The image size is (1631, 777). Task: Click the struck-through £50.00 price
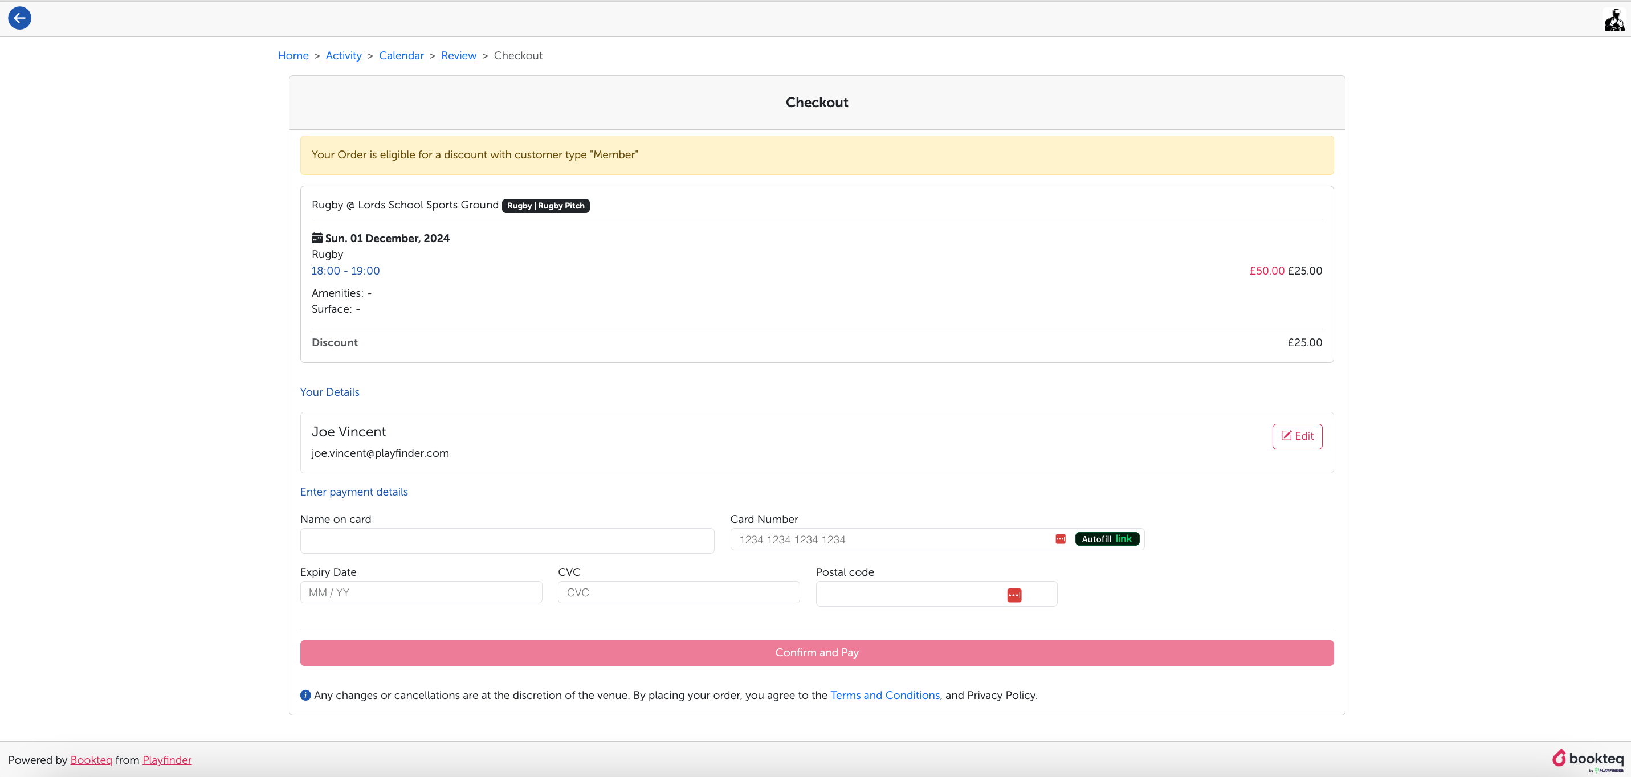coord(1267,271)
